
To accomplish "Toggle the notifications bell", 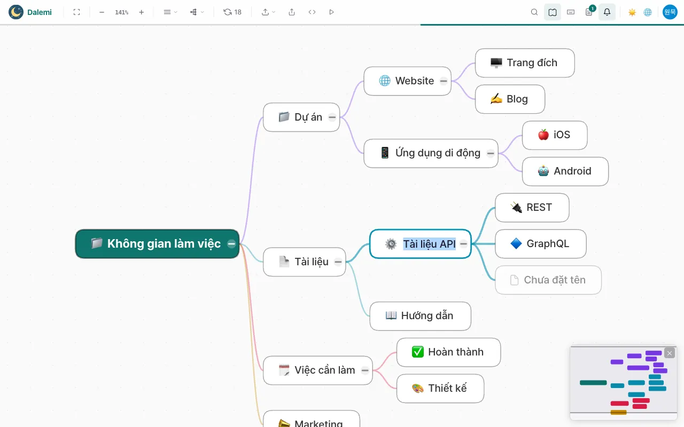I will pyautogui.click(x=607, y=12).
